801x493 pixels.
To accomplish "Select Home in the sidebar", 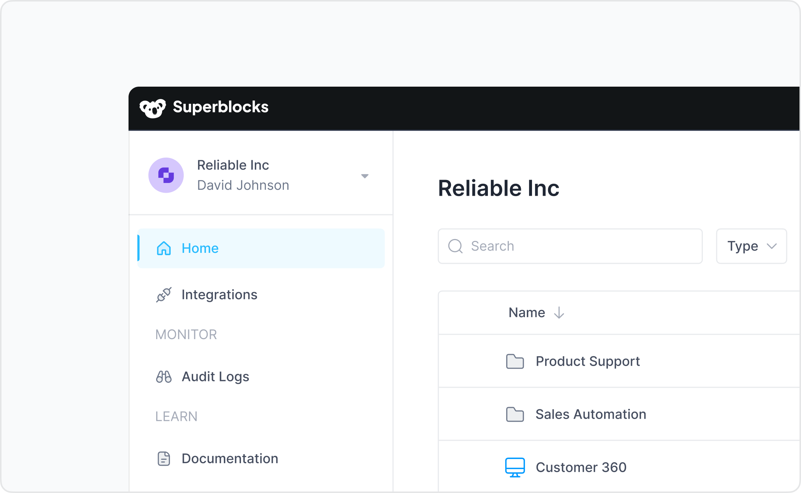I will click(x=200, y=248).
